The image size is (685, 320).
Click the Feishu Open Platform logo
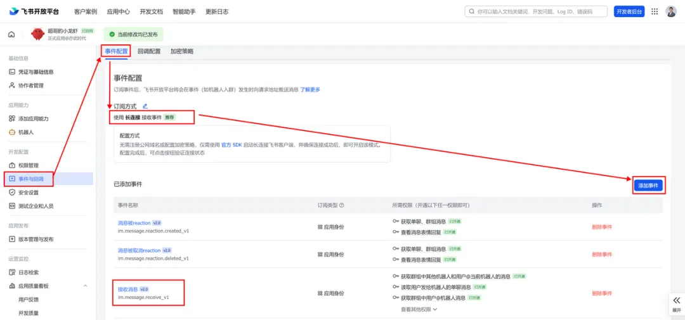[x=34, y=11]
